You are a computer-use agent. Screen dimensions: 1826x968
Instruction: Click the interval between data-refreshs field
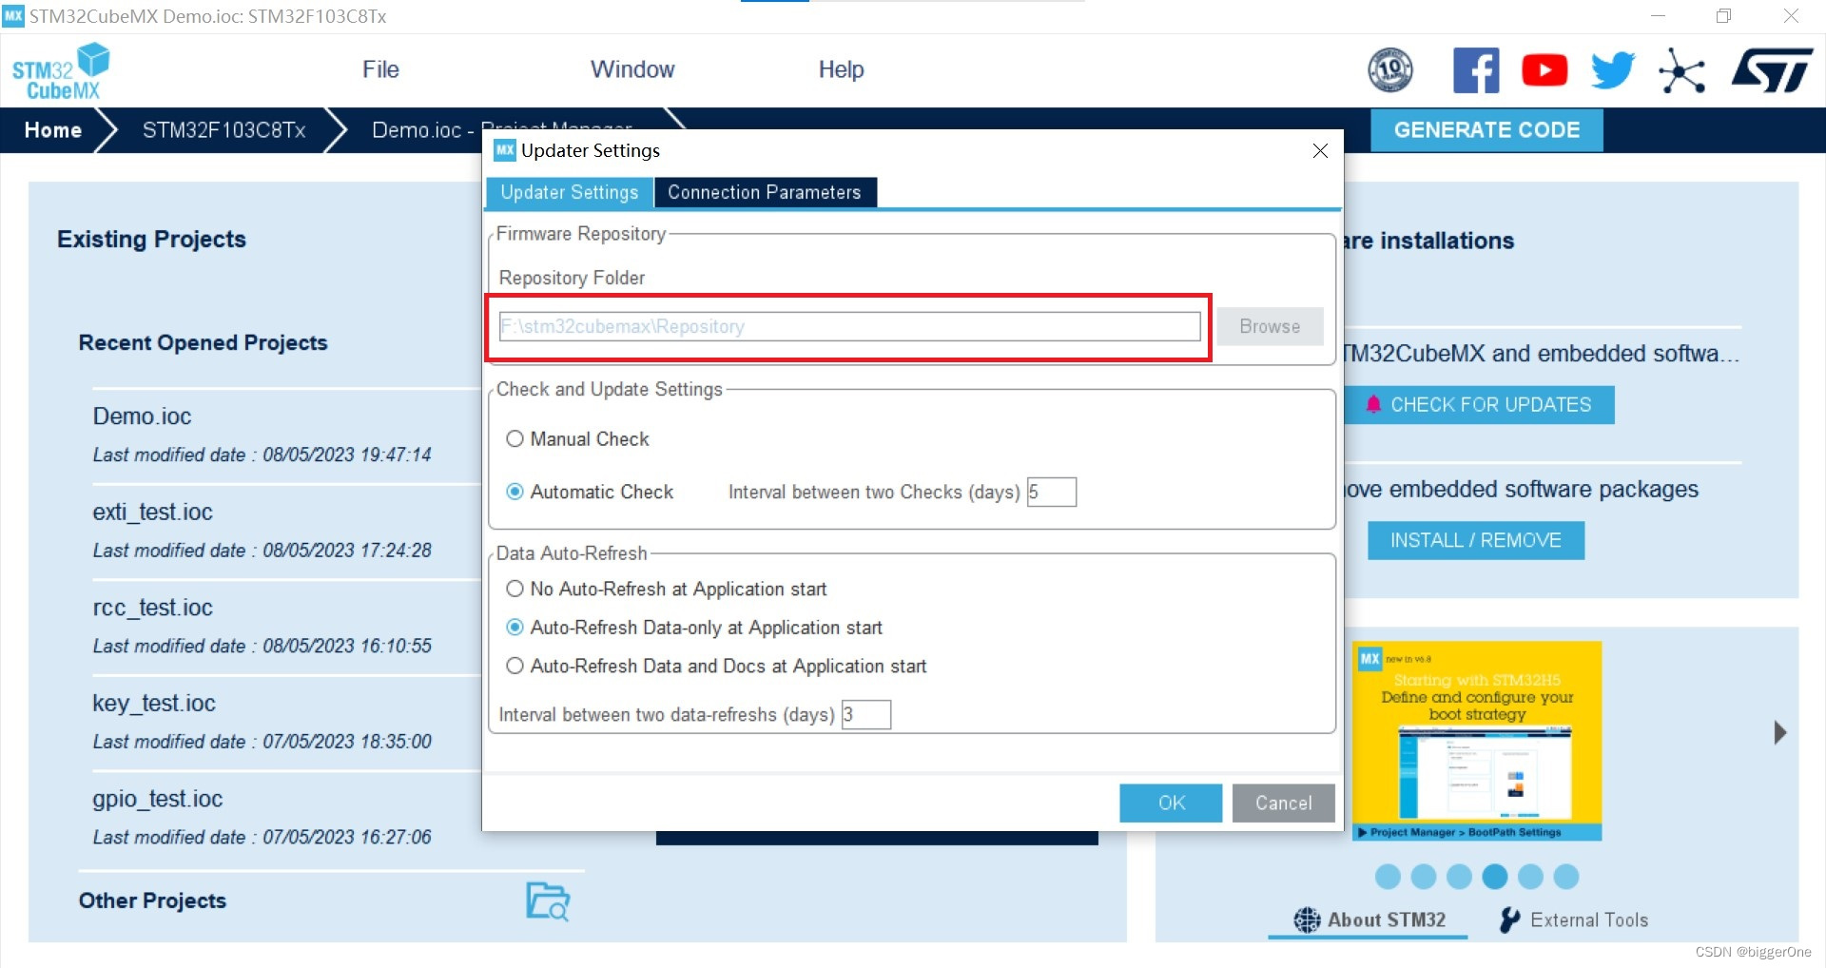click(x=866, y=714)
